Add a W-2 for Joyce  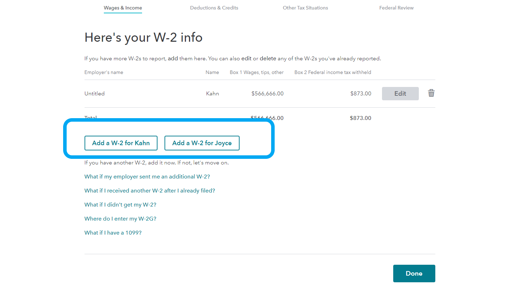coord(202,143)
